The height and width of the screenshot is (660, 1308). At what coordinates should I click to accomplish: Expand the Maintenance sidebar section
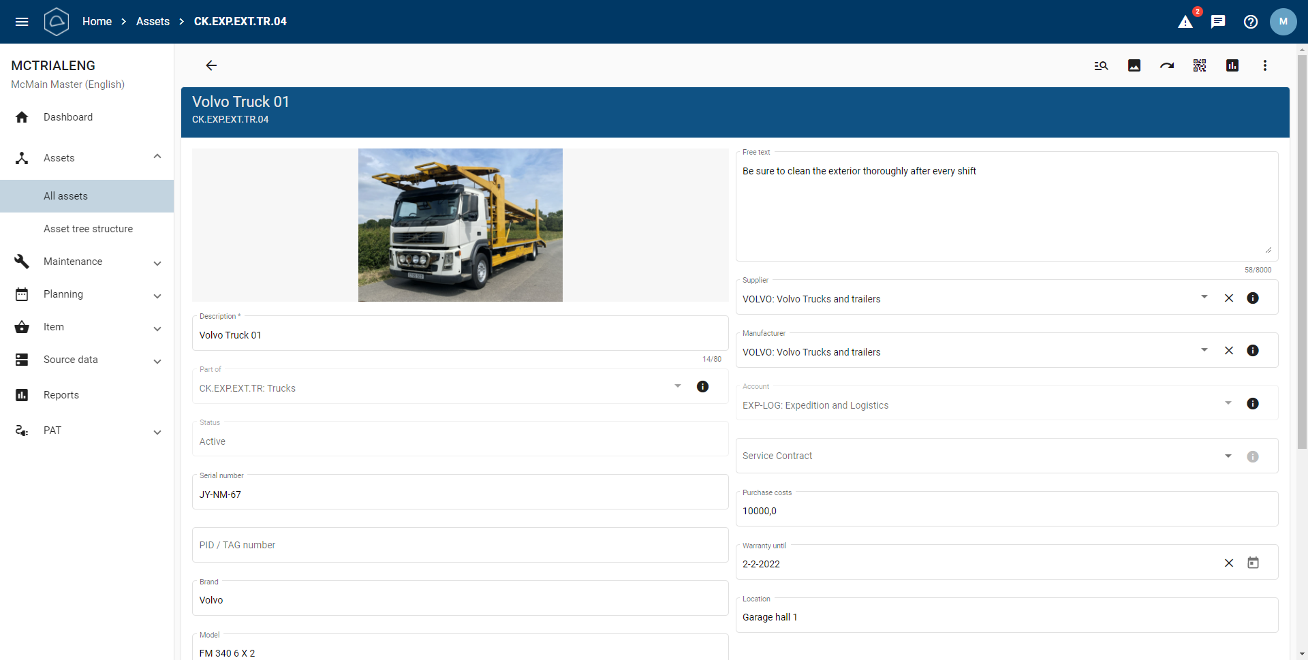pos(157,263)
